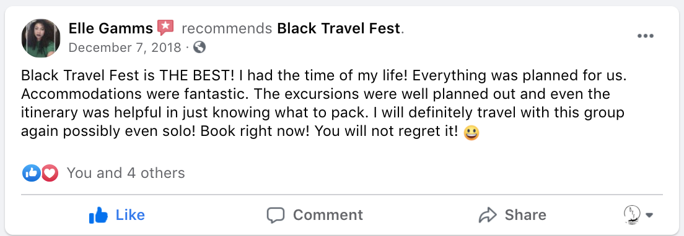Click the globe public privacy icon
The height and width of the screenshot is (236, 684).
coord(199,47)
